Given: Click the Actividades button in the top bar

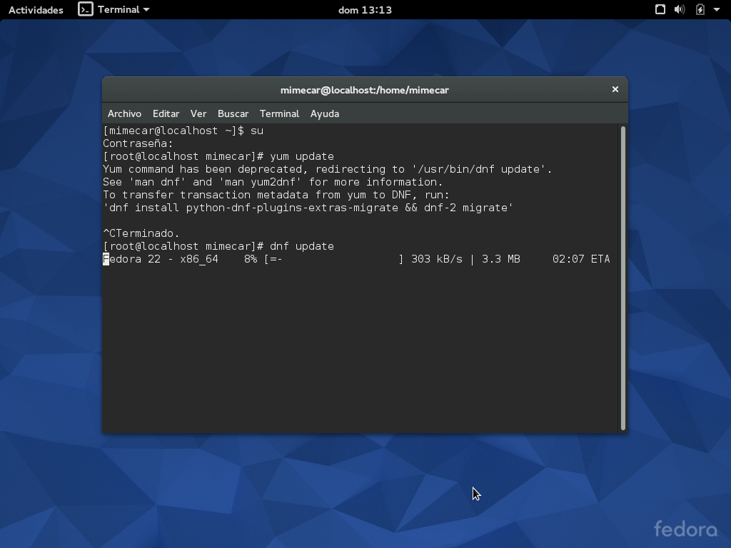Looking at the screenshot, I should (36, 10).
